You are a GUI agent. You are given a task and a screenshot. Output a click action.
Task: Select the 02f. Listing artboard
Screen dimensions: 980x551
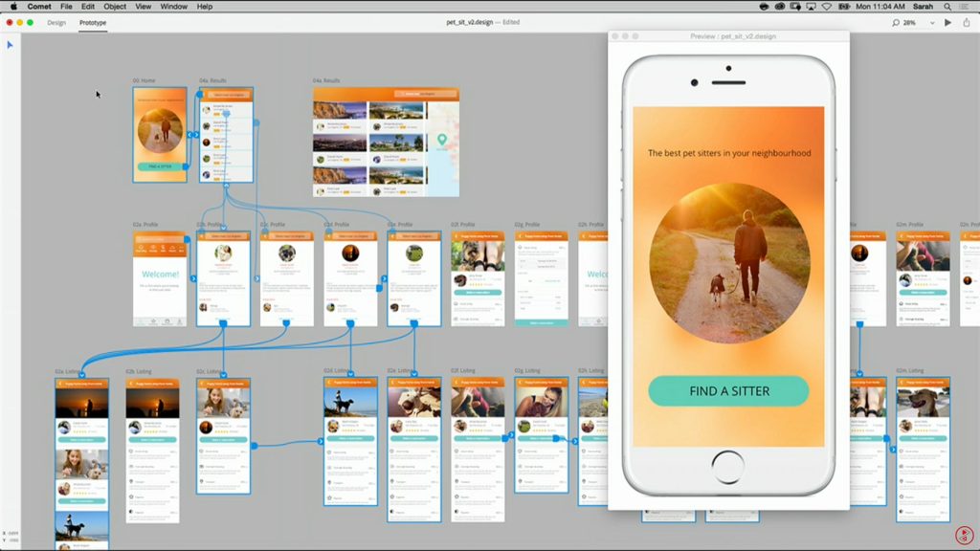coord(478,450)
